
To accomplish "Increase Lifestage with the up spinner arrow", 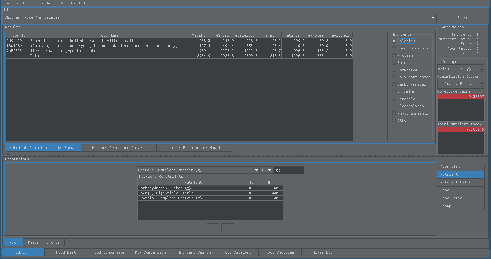I will pyautogui.click(x=482, y=67).
